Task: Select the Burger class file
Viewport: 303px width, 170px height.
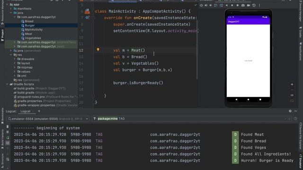Action: (x=29, y=25)
